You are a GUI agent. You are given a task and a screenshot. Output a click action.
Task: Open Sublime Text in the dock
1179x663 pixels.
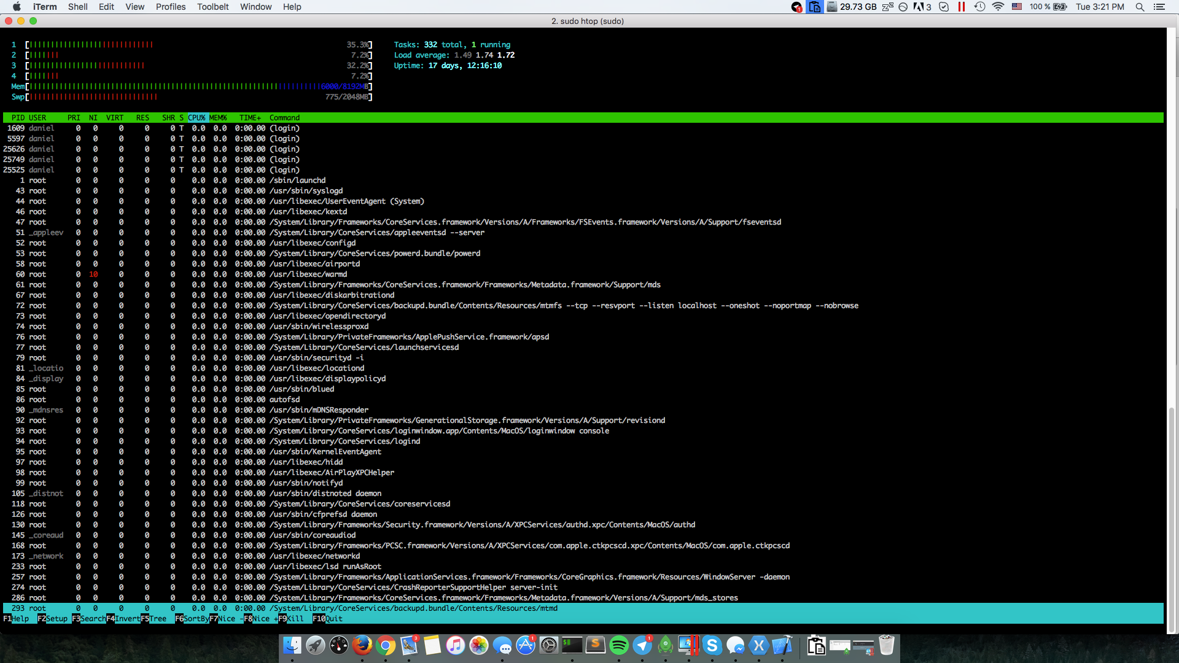tap(596, 645)
